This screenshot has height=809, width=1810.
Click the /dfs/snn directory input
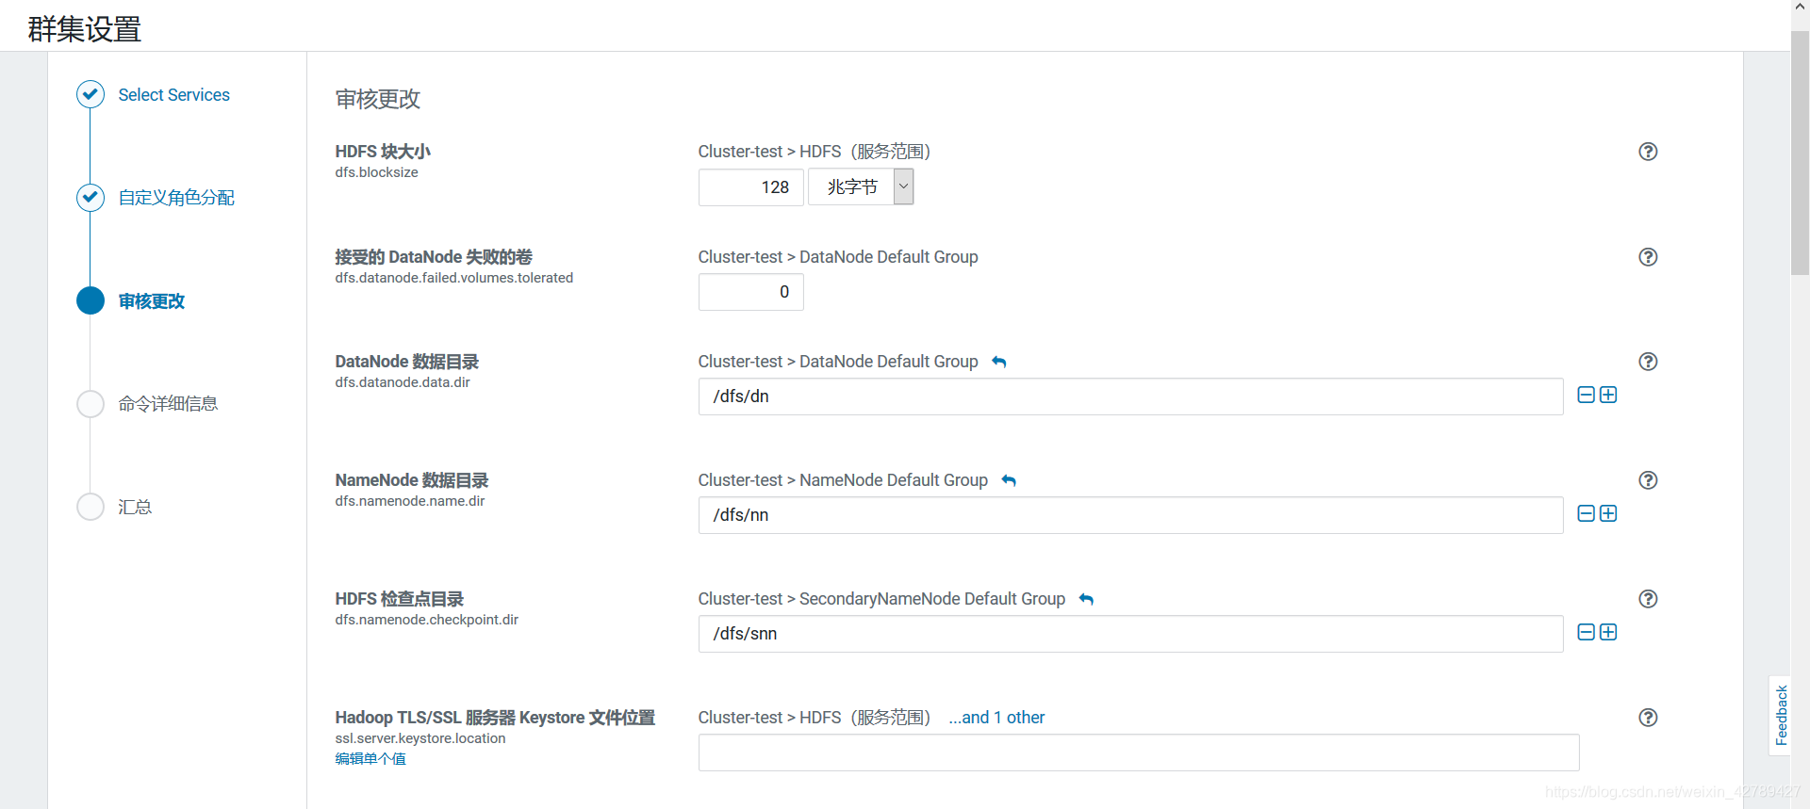pyautogui.click(x=1131, y=634)
